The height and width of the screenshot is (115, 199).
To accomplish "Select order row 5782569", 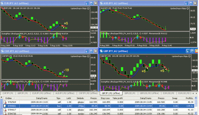I will [x=99, y=102].
